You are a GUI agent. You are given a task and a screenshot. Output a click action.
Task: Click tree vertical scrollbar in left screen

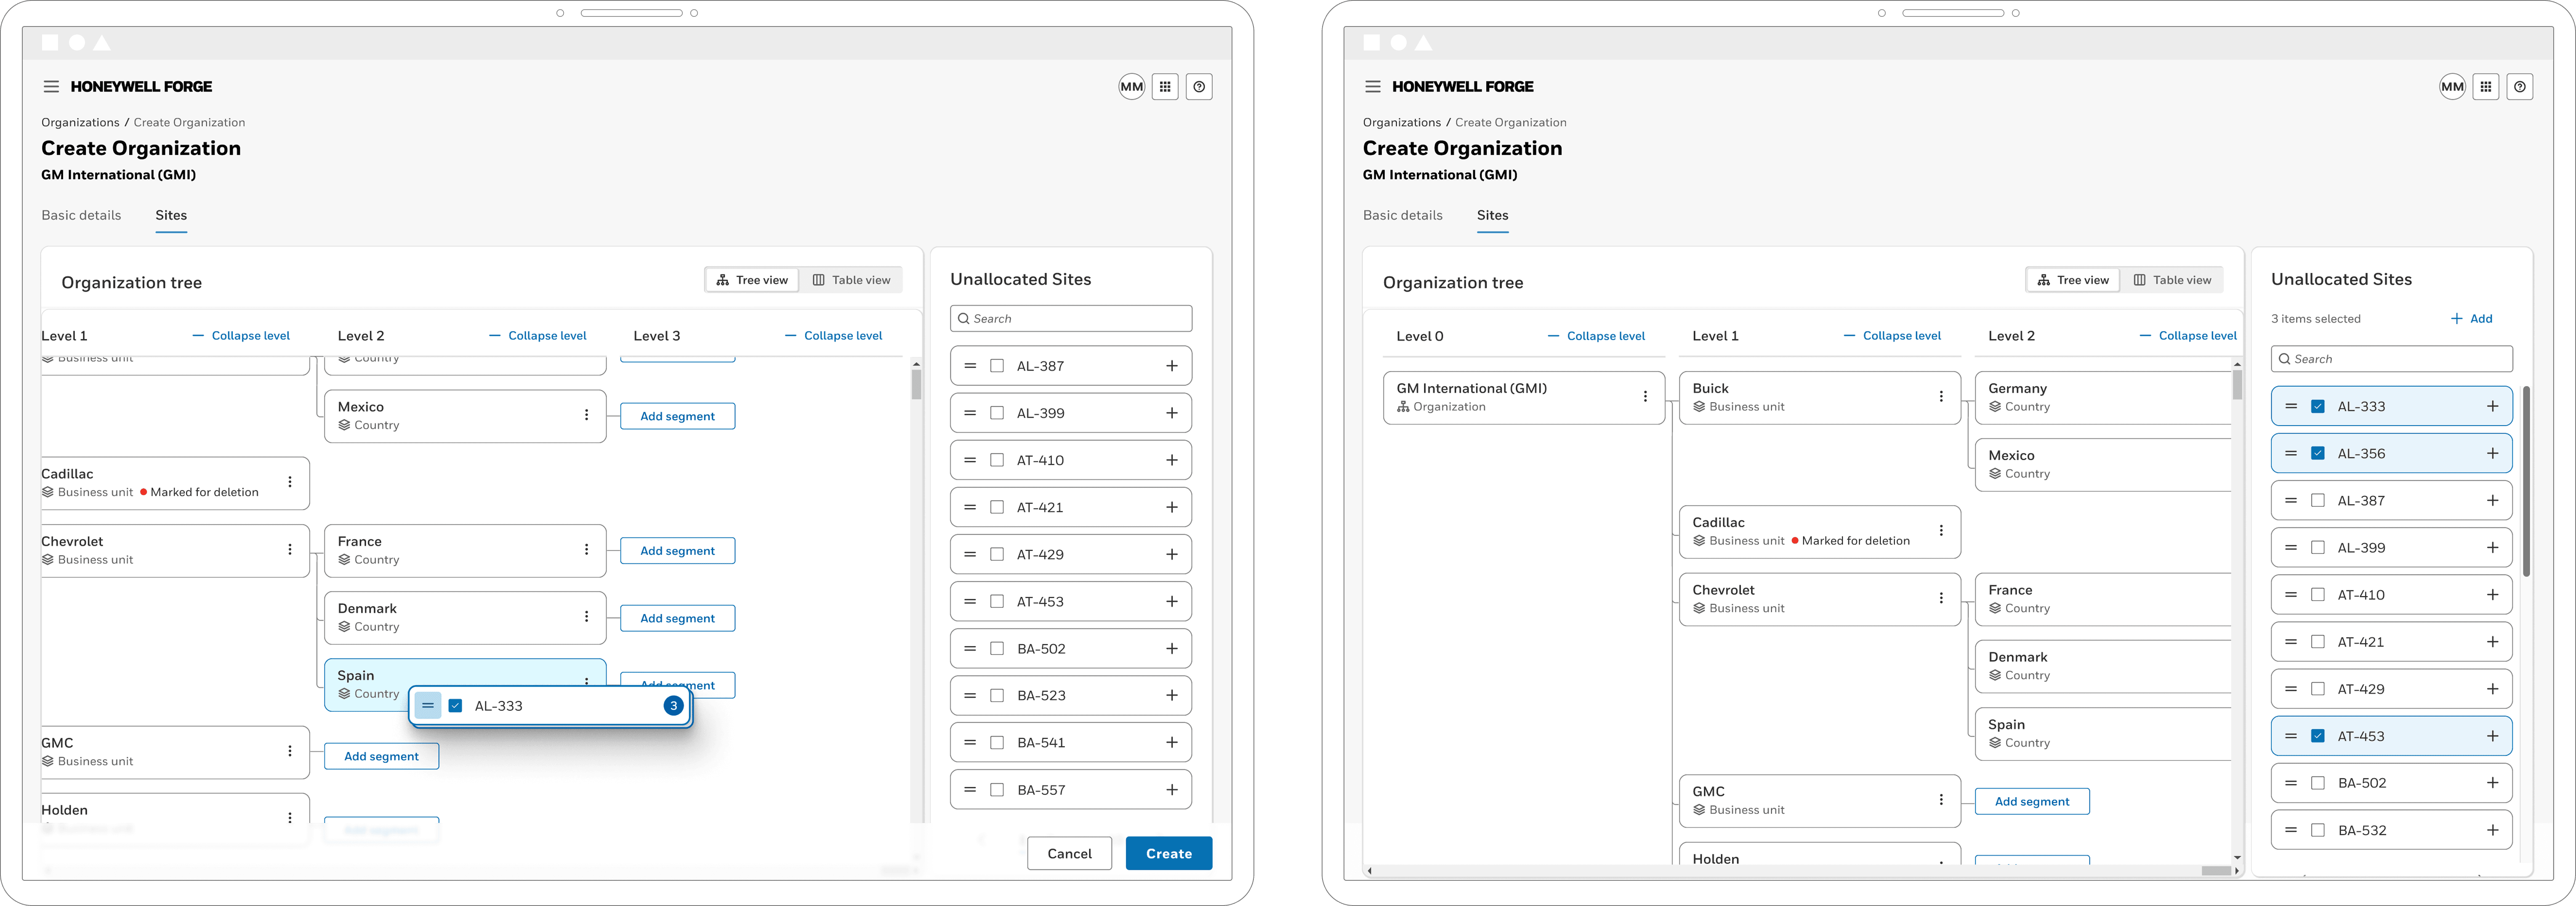(x=916, y=384)
